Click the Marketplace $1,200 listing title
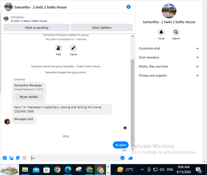Image resolution: width=207 pixels, height=175 pixels. [x=29, y=21]
